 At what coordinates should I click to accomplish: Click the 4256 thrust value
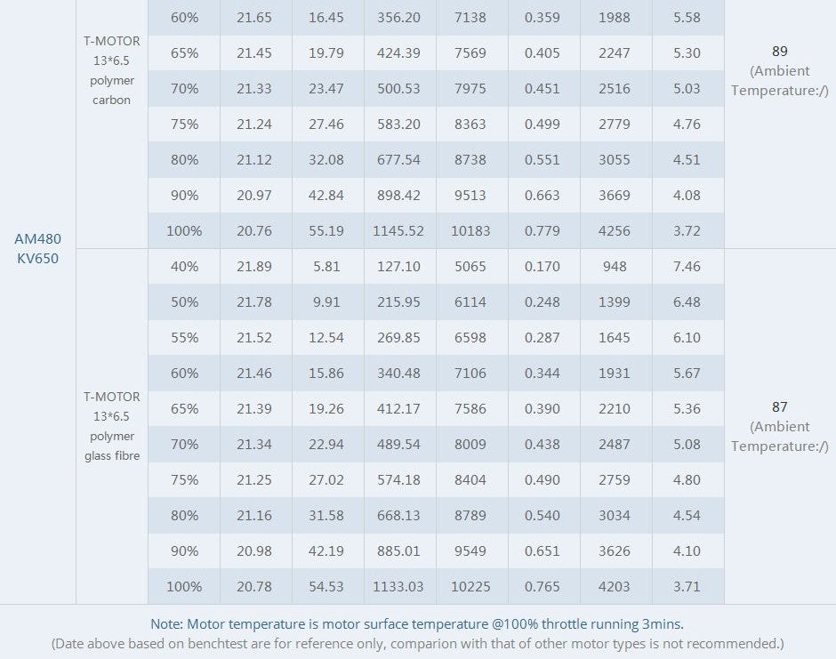615,230
